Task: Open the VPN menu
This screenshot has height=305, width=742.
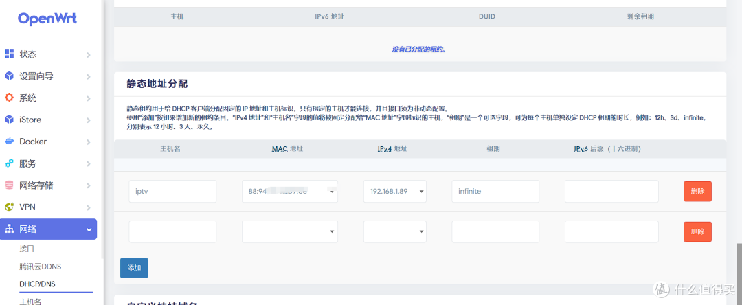Action: click(x=48, y=207)
